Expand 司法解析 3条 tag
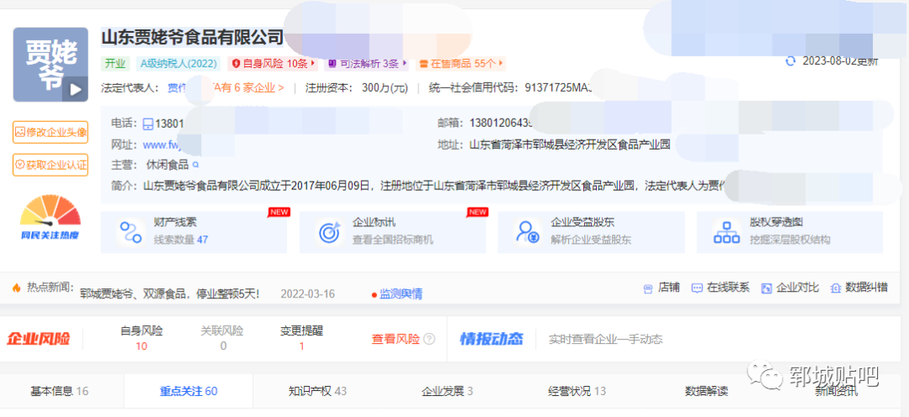 368,63
